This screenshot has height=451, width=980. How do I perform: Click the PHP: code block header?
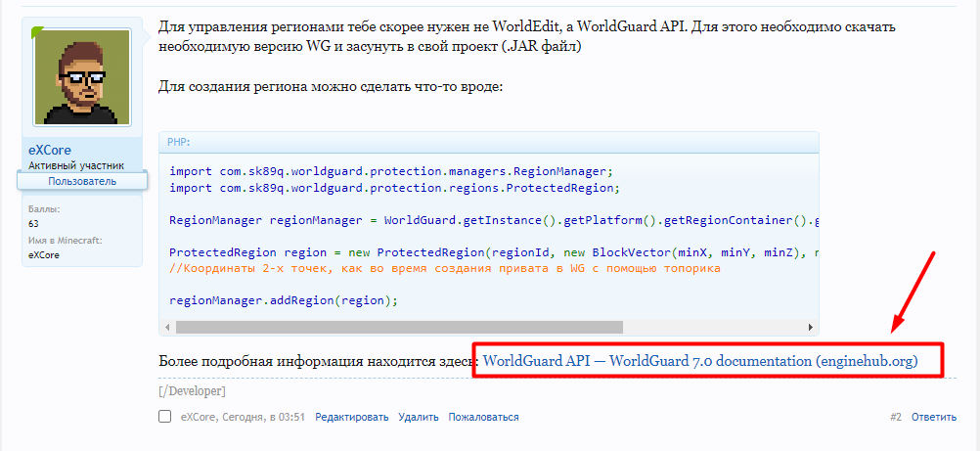(x=489, y=142)
